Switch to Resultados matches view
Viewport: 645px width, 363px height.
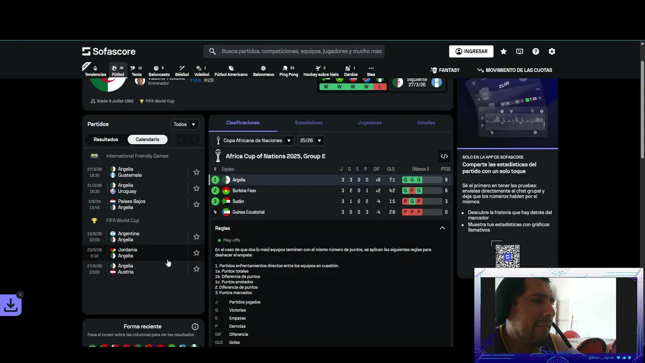[x=106, y=140]
